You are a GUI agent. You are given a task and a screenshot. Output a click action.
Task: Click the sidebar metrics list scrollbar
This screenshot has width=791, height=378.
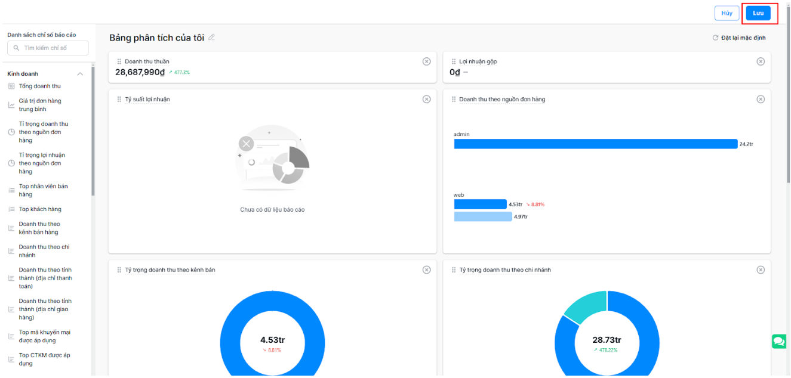coord(93,131)
